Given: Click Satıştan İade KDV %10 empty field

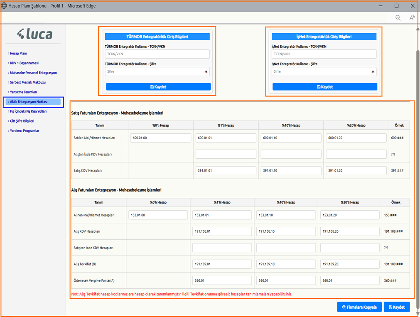Looking at the screenshot, I should coord(286,248).
